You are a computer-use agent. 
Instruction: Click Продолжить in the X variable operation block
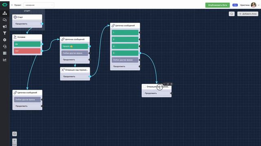tap(75, 77)
